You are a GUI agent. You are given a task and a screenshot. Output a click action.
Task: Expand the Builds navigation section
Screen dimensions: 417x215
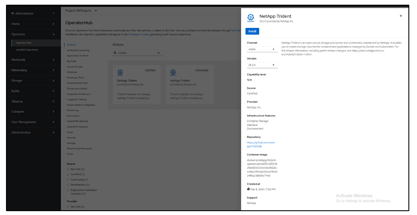pos(33,91)
